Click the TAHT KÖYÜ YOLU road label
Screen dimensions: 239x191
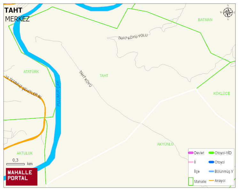pos(133,37)
